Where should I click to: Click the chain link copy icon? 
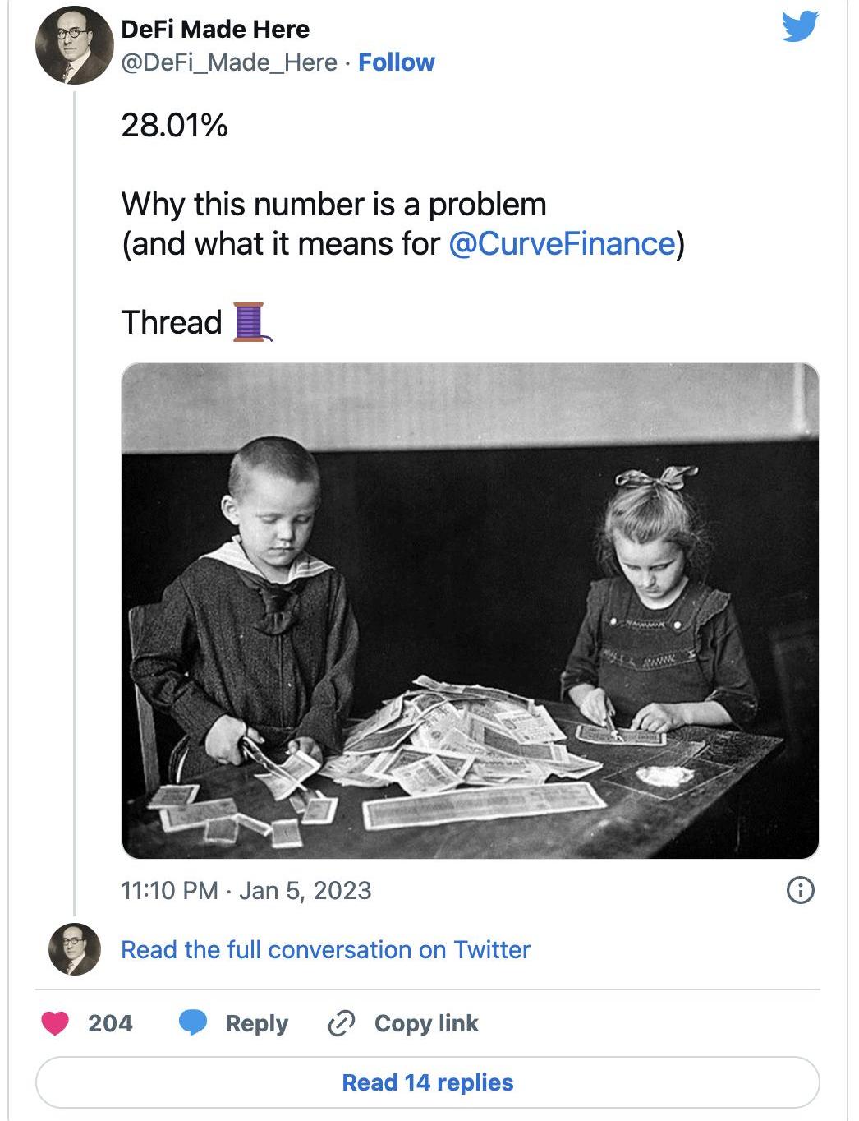[341, 1023]
